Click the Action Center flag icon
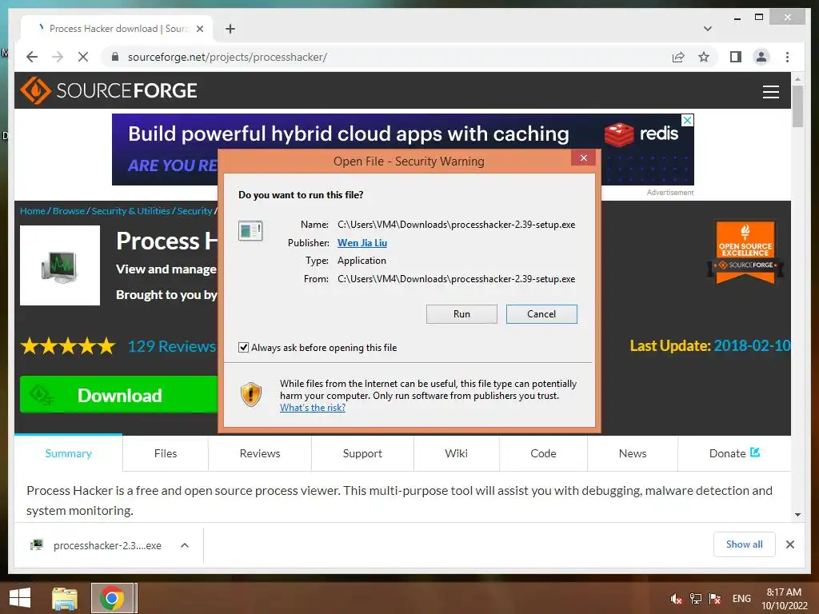 click(x=715, y=598)
